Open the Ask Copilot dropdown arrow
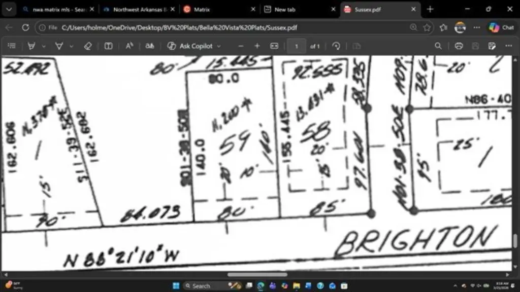 pyautogui.click(x=219, y=46)
